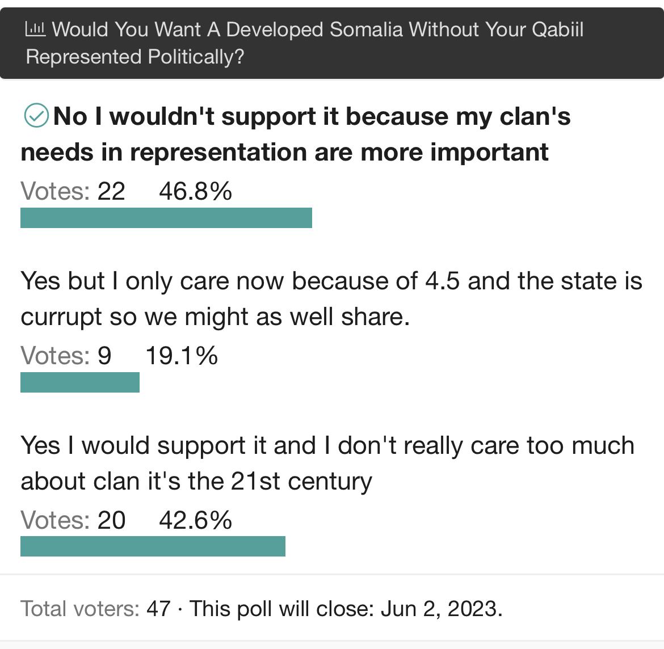This screenshot has width=664, height=649.
Task: Click the 42.6% percentage label
Action: (x=196, y=520)
